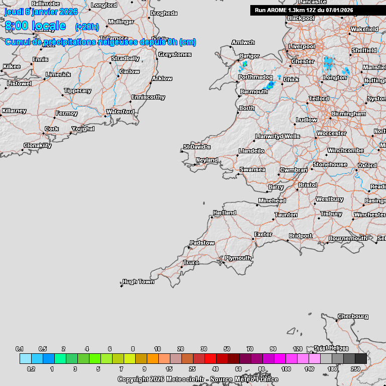Click the Copyright Meteociel.fr text
386x386 pixels.
pos(198,379)
